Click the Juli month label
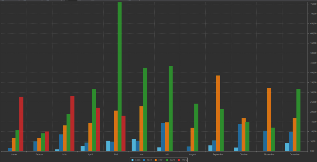Screen dimensions: 317x162 (167, 154)
